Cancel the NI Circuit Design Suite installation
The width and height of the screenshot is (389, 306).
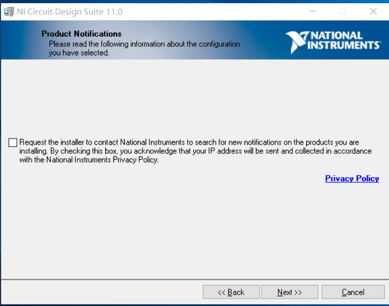[353, 292]
